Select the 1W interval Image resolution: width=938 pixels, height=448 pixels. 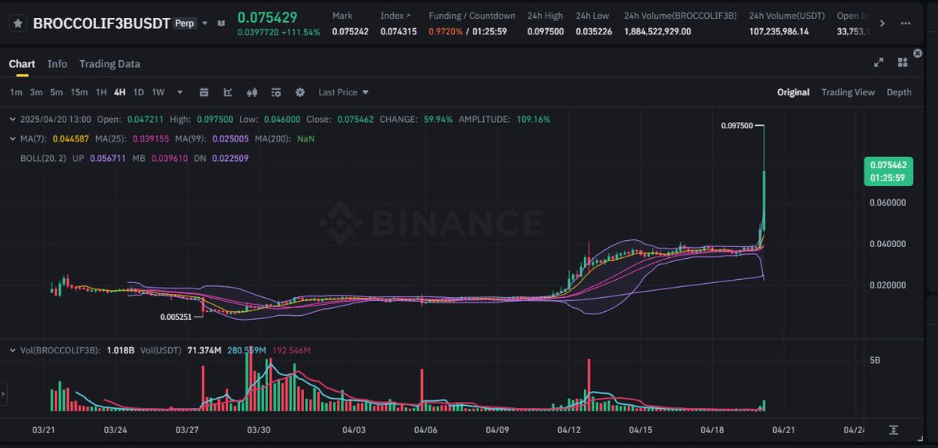click(158, 92)
